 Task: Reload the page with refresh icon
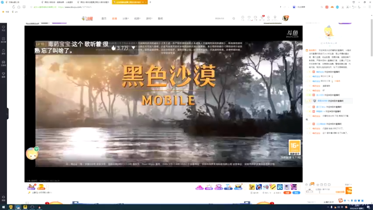point(14,7)
